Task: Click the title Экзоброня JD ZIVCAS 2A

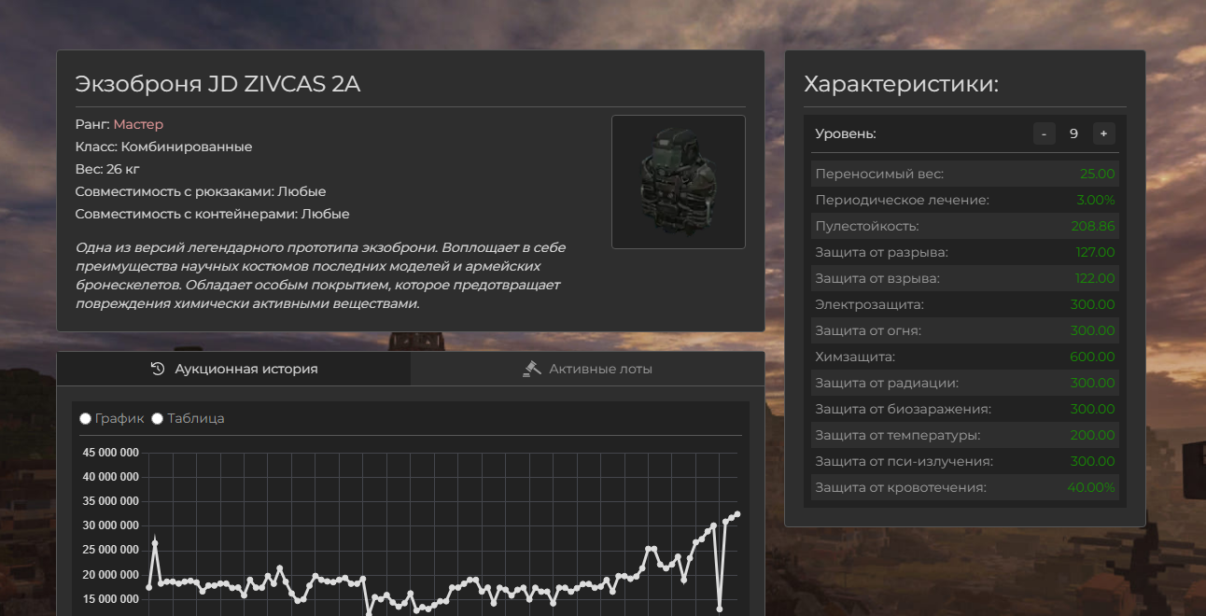Action: 217,84
